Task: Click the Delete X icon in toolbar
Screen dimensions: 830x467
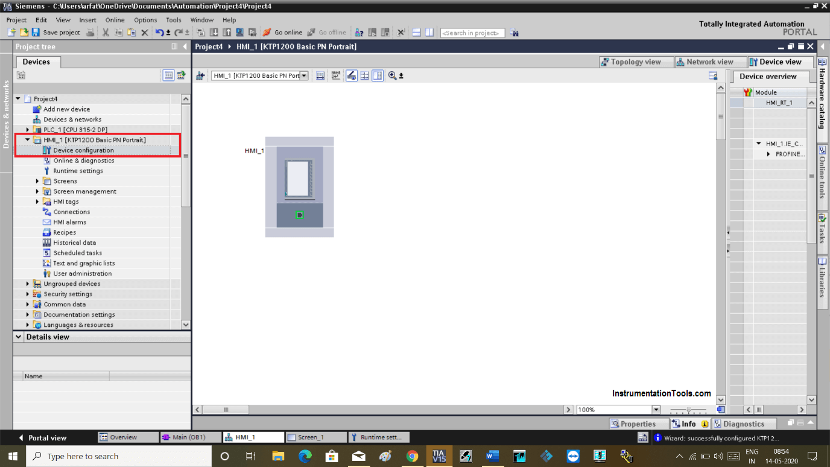Action: pos(145,33)
